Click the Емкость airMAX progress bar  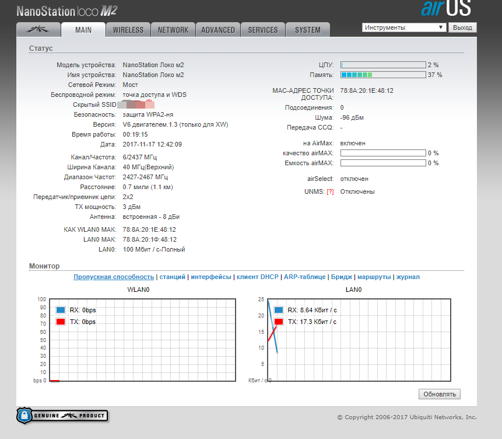383,163
